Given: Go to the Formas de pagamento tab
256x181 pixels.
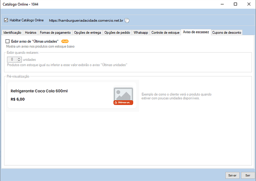Looking at the screenshot, I should click(x=55, y=33).
